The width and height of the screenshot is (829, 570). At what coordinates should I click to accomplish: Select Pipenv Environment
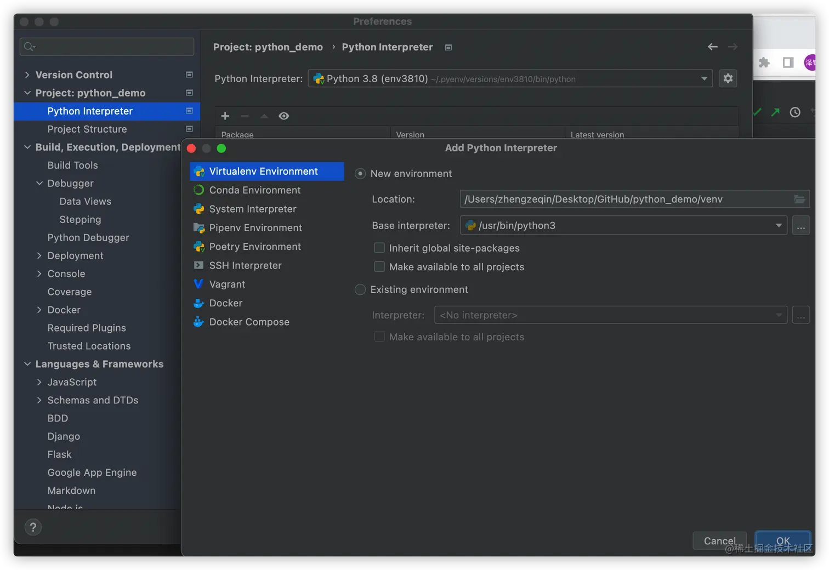point(267,228)
